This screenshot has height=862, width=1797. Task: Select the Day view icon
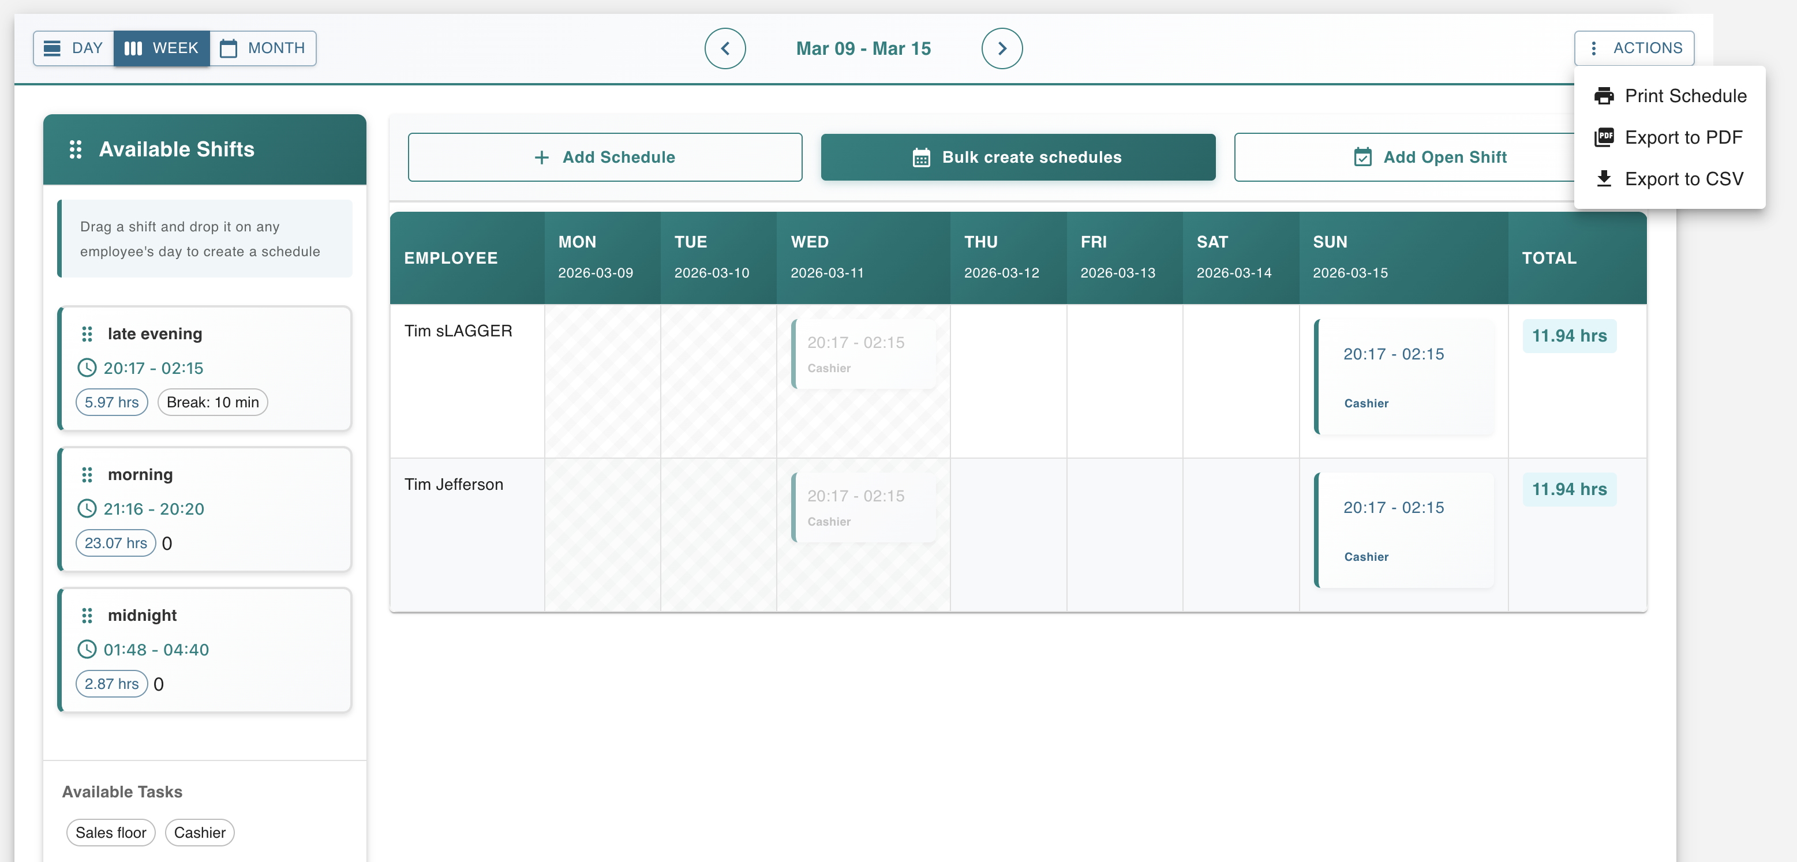pyautogui.click(x=53, y=47)
